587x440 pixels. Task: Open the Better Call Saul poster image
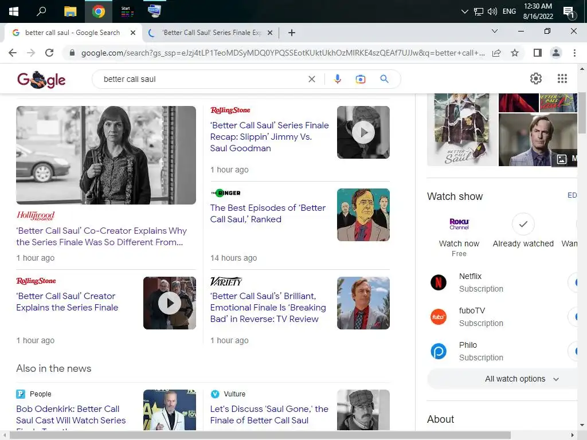tap(463, 129)
